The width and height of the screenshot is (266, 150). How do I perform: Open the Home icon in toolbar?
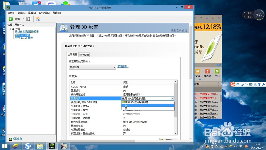38,19
